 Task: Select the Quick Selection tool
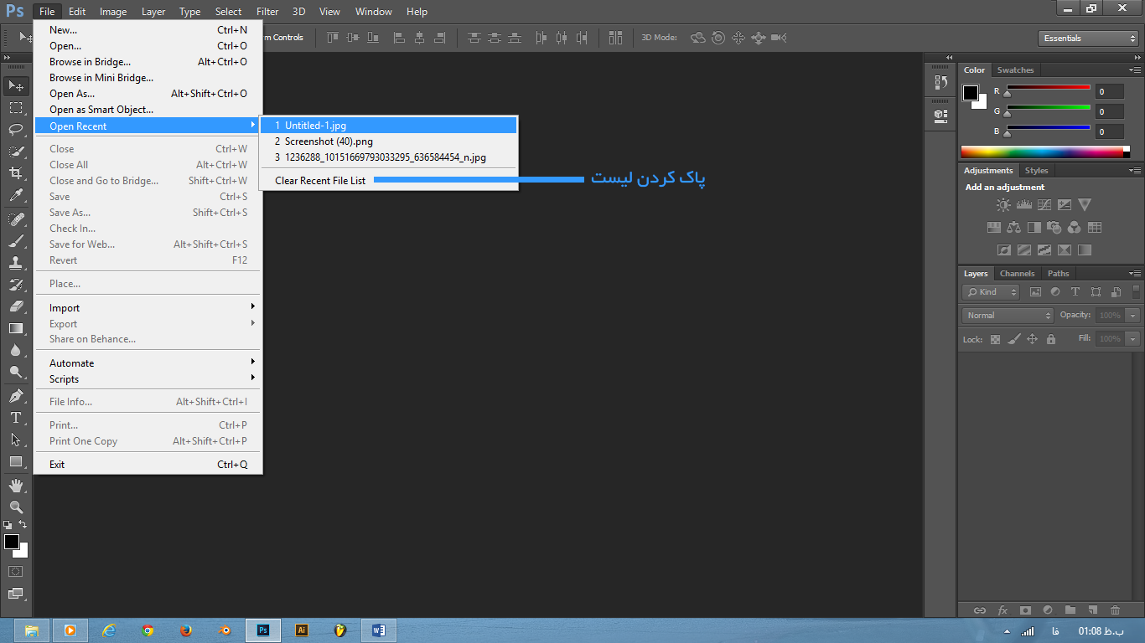pos(16,152)
